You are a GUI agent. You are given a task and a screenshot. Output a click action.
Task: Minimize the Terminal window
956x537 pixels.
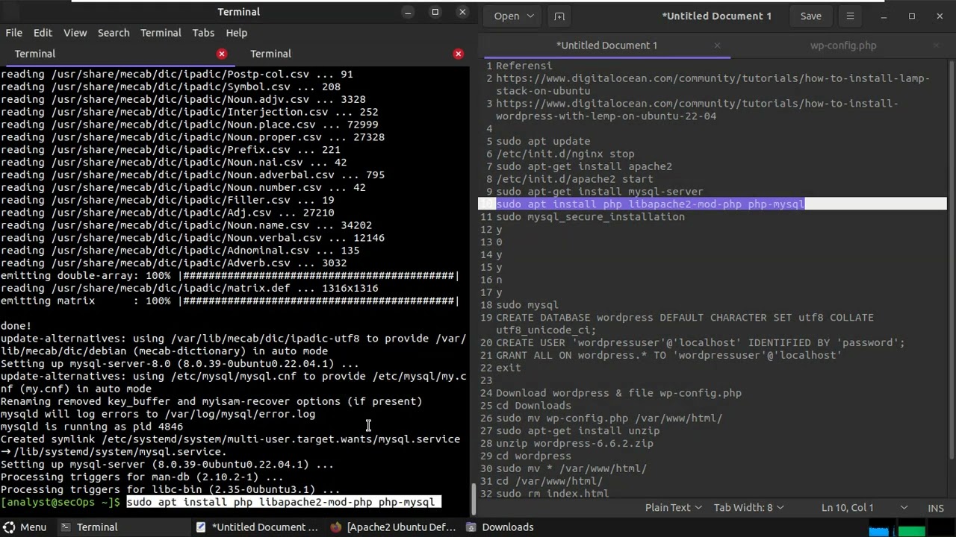click(x=408, y=12)
